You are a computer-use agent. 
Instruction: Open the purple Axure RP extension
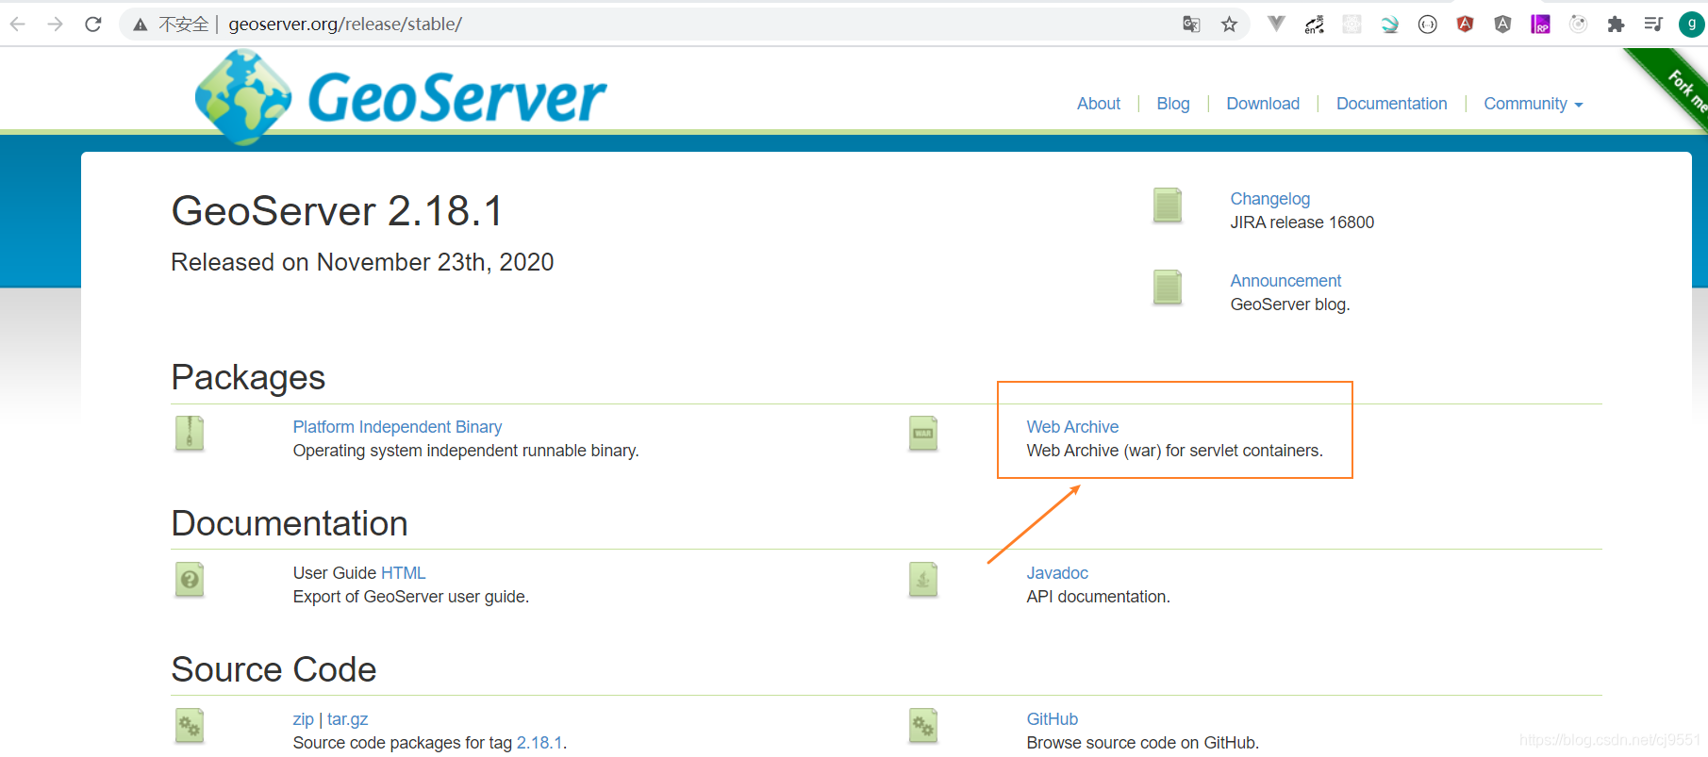[x=1540, y=25]
